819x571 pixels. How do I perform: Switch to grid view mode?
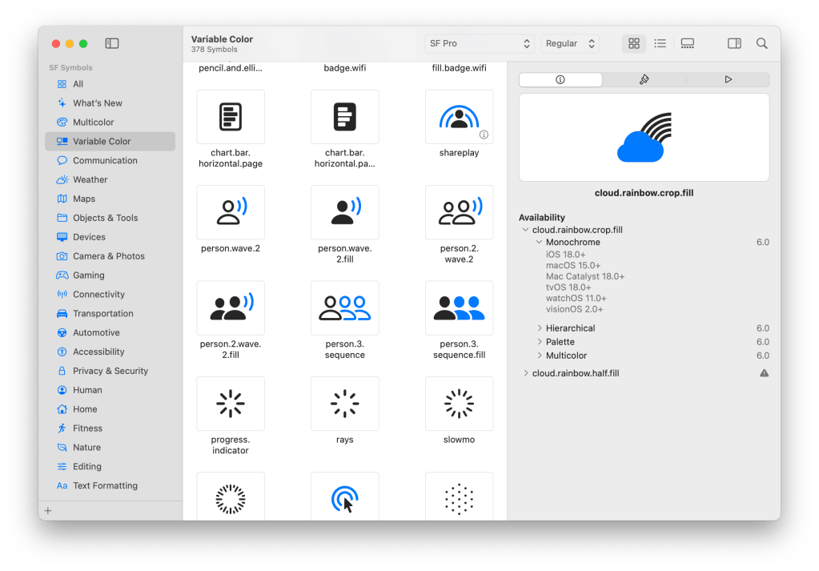click(x=634, y=44)
